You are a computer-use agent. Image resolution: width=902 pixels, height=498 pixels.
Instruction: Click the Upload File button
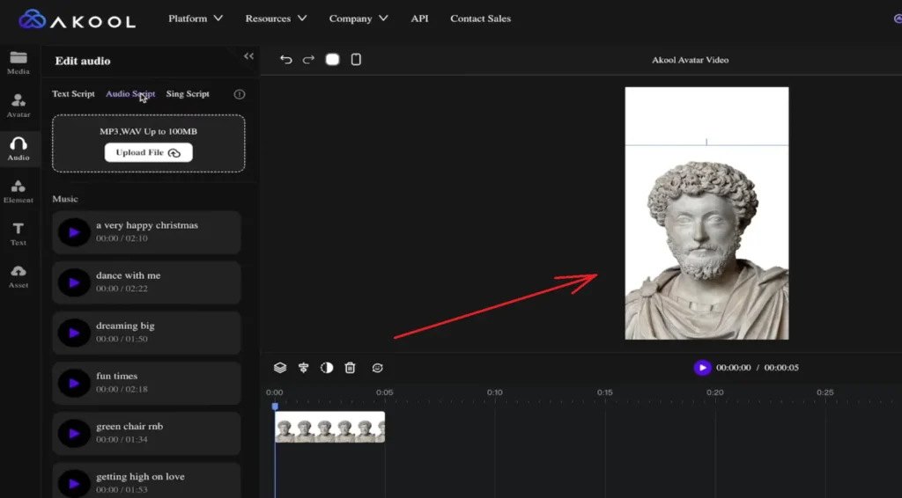(x=148, y=152)
